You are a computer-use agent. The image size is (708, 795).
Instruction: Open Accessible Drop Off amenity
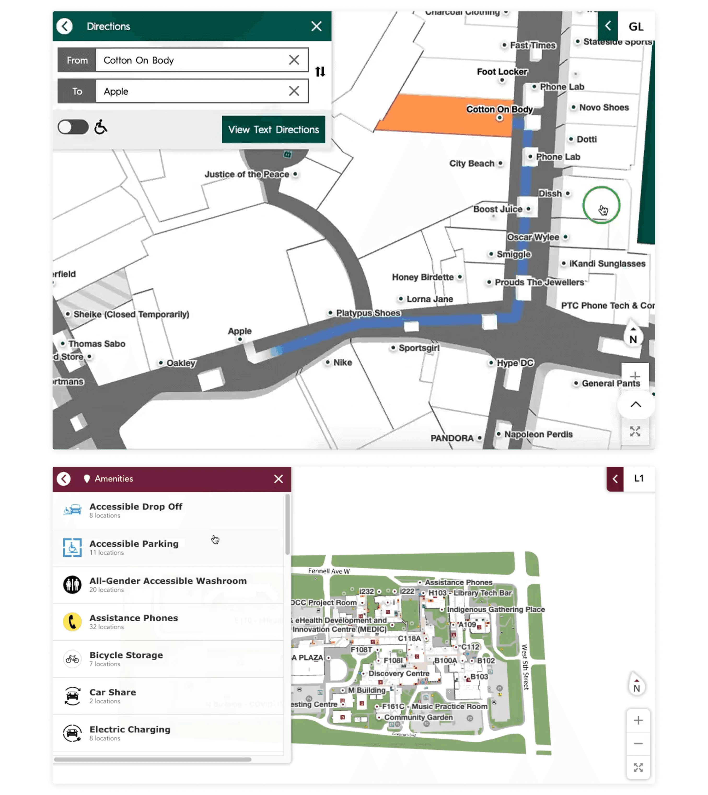168,510
